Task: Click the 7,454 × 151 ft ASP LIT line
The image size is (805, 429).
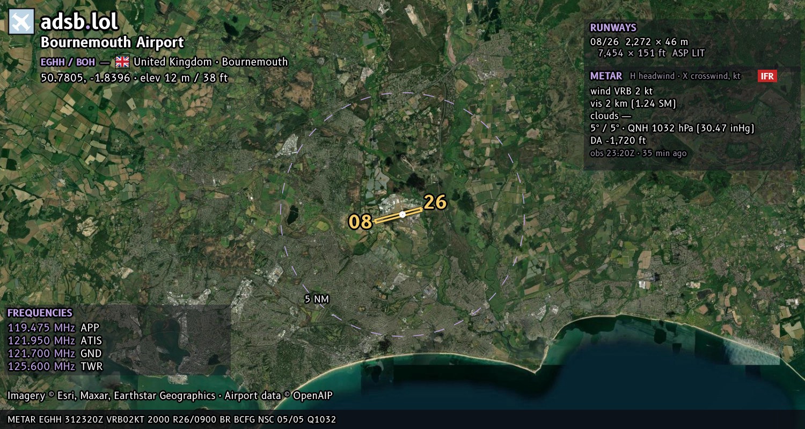Action: click(652, 53)
